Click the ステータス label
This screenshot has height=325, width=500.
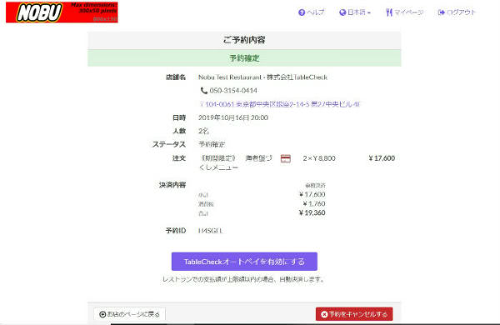pos(169,144)
